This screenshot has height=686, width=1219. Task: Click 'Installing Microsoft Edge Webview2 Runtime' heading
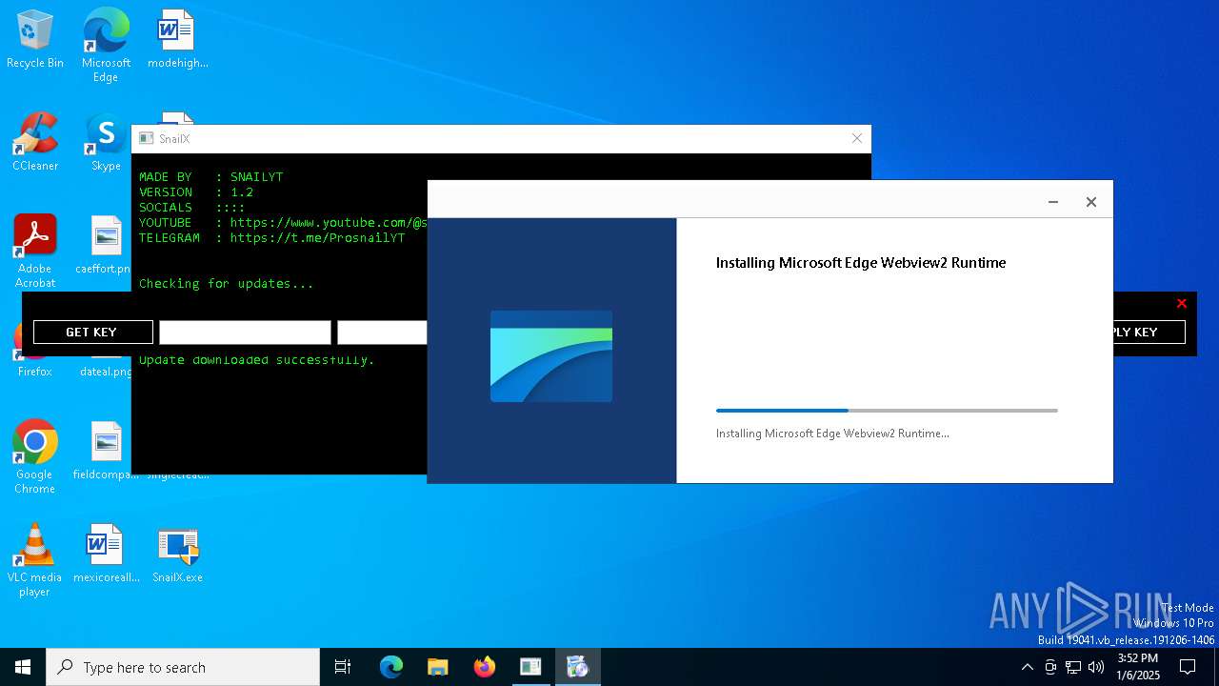(861, 263)
